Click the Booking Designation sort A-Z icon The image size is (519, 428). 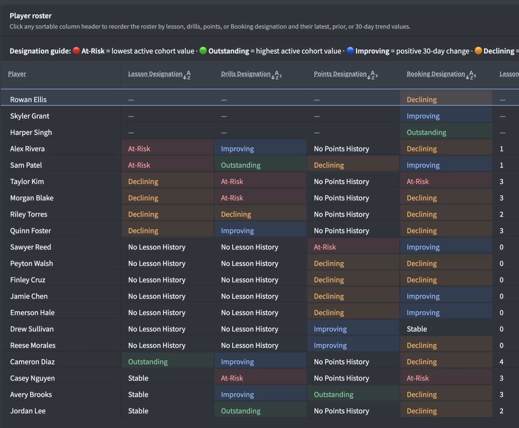click(x=471, y=75)
